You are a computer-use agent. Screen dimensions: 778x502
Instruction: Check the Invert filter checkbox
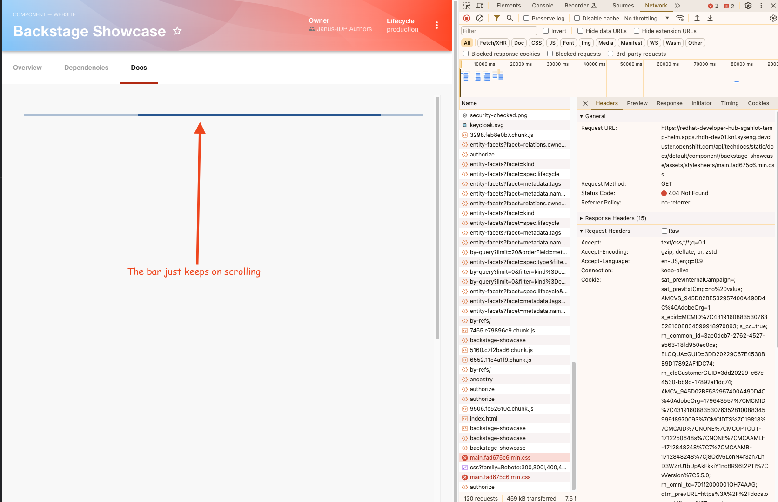click(546, 31)
